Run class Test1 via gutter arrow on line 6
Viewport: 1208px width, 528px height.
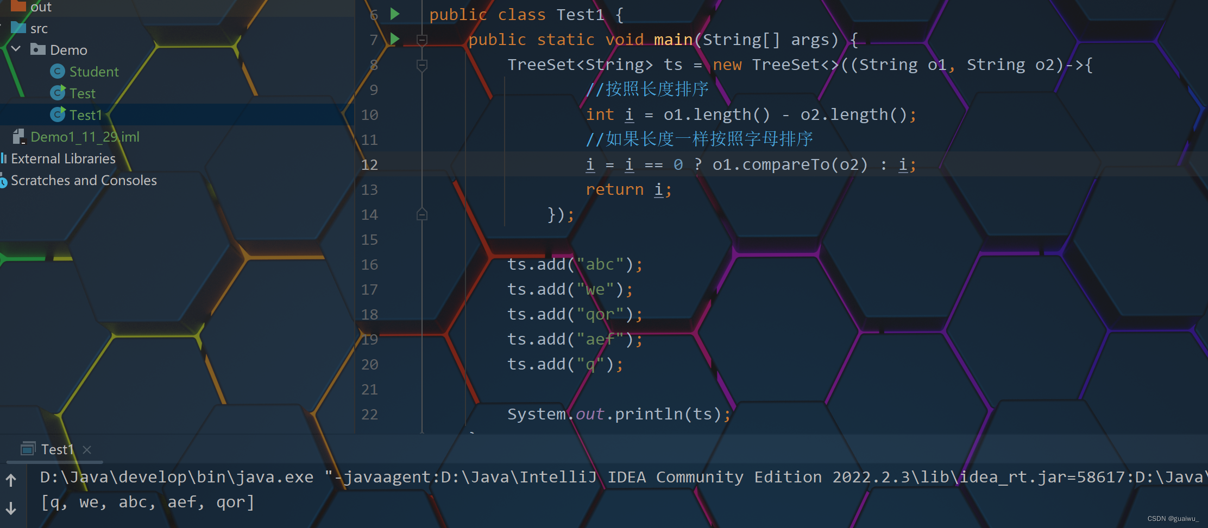pyautogui.click(x=395, y=14)
